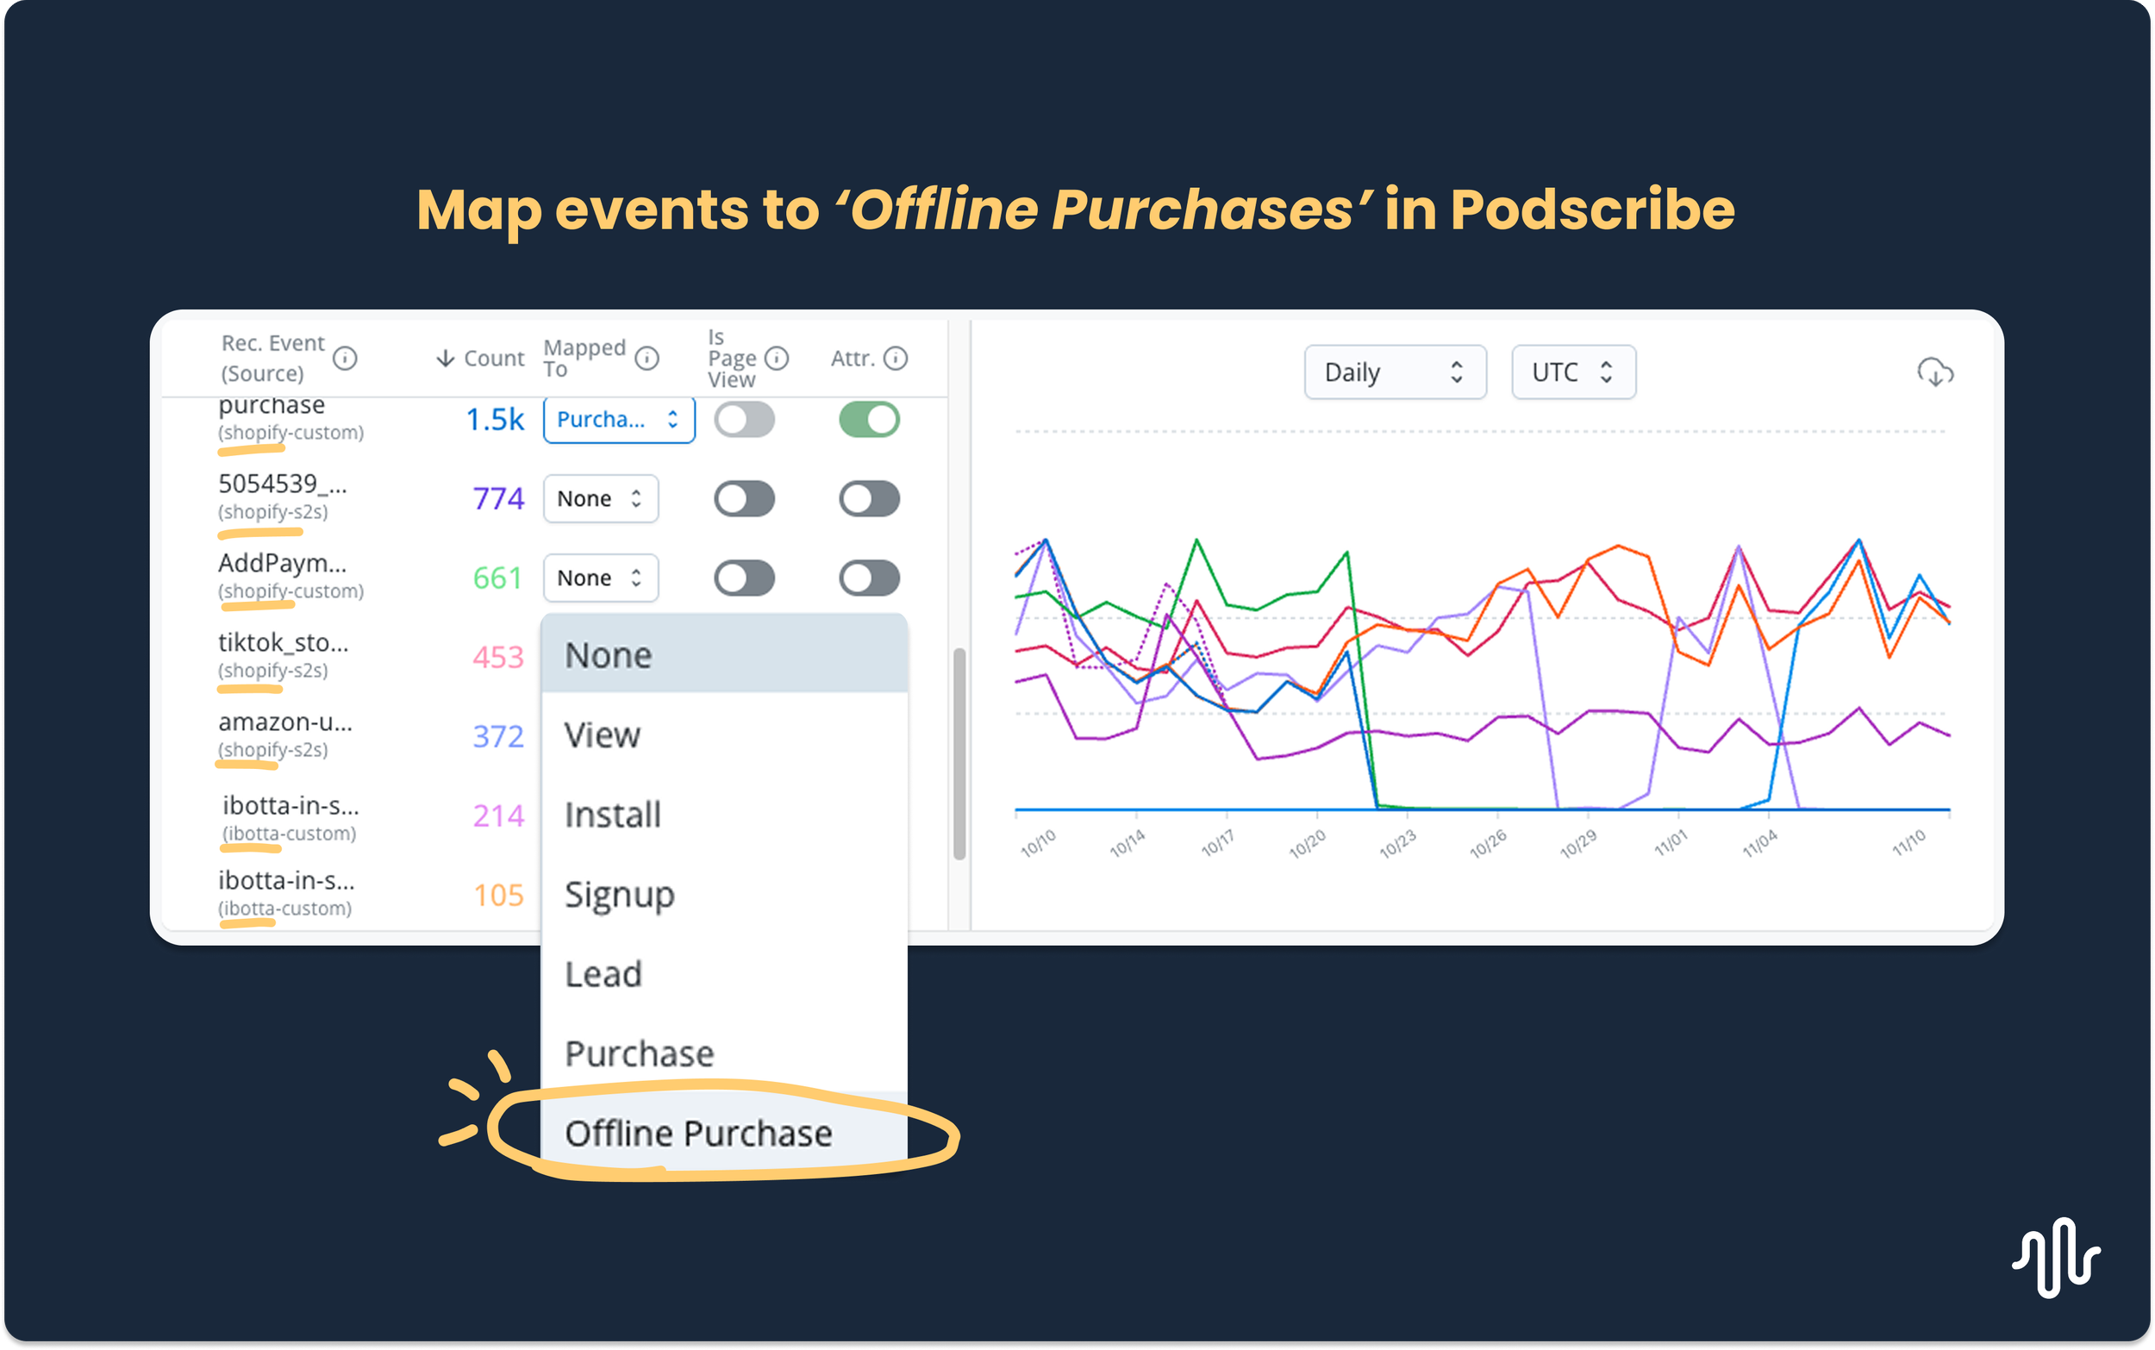This screenshot has height=1350, width=2155.
Task: Enable Is Page View for 5054539 event
Action: [x=744, y=498]
